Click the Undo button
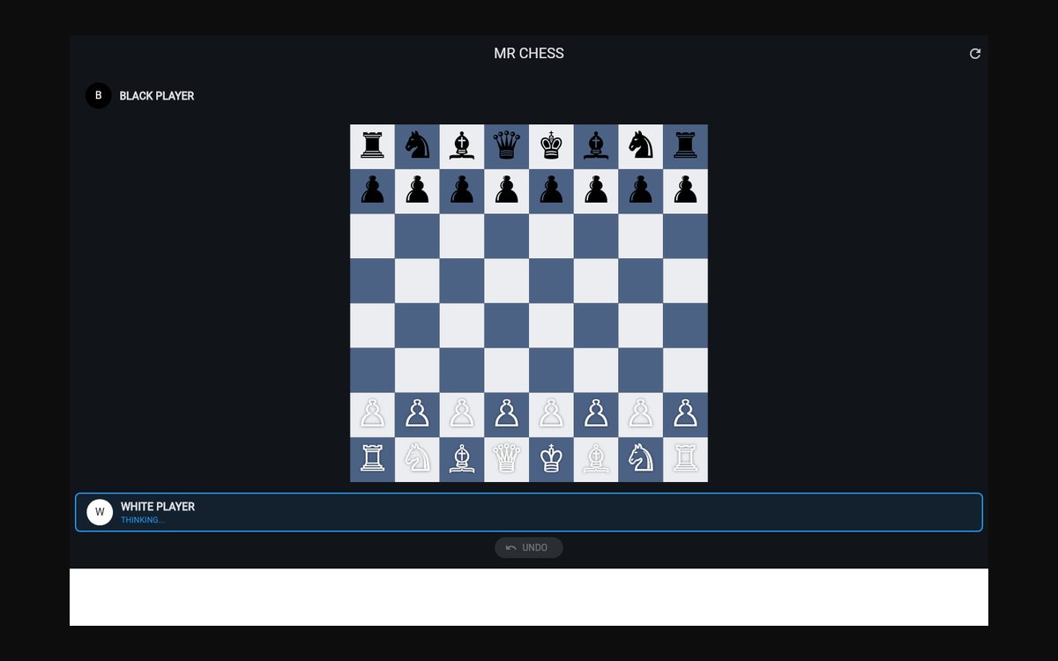The image size is (1058, 661). [529, 547]
